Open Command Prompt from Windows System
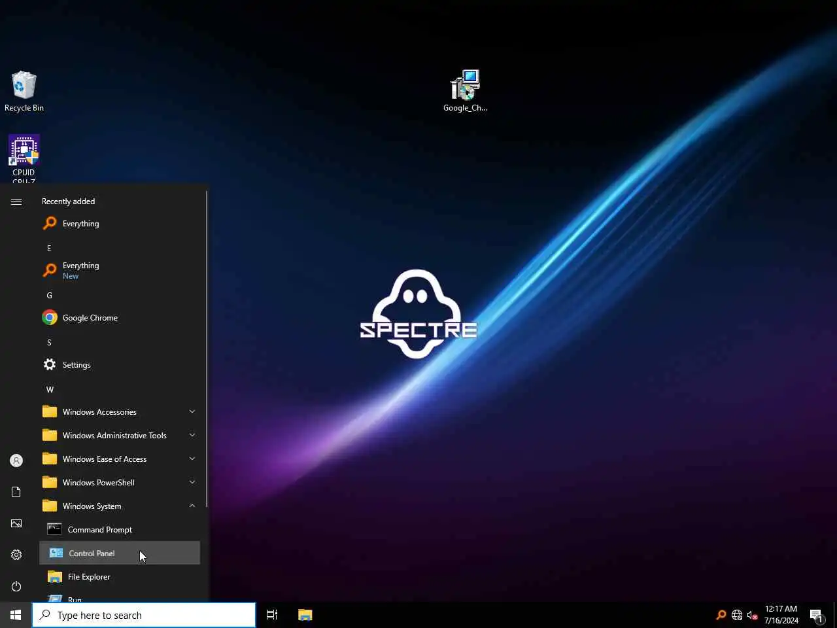The height and width of the screenshot is (628, 837). pos(120,530)
